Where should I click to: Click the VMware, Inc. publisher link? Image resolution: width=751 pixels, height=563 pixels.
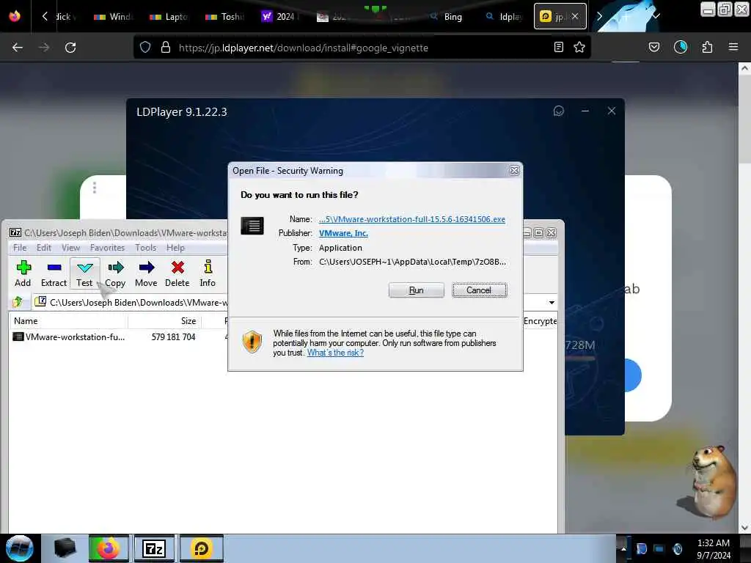click(x=343, y=233)
